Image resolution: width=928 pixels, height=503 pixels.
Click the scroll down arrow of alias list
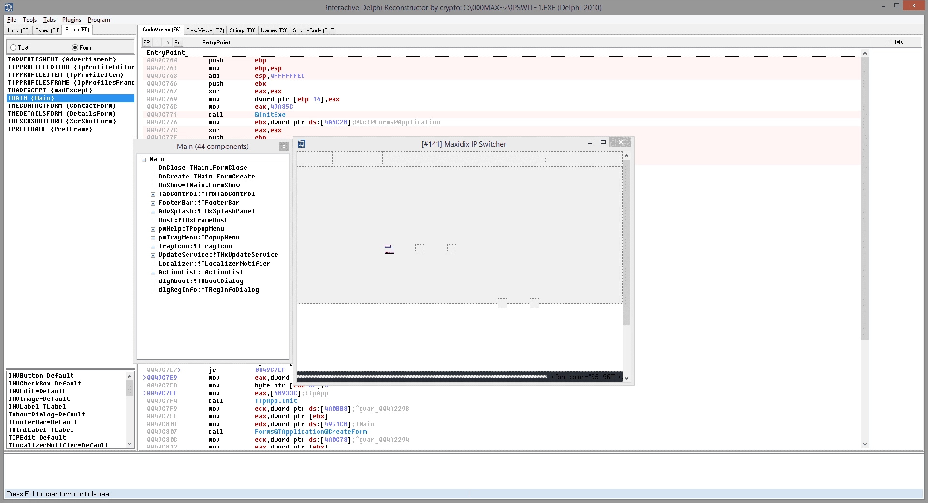click(x=130, y=444)
